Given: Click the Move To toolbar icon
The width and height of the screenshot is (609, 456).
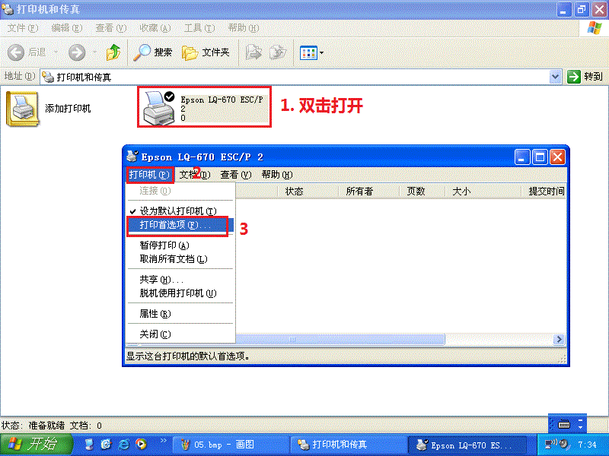Looking at the screenshot, I should click(x=253, y=52).
